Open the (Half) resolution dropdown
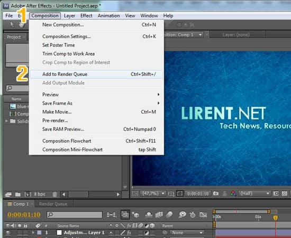The height and width of the screenshot is (238, 291). tap(254, 194)
